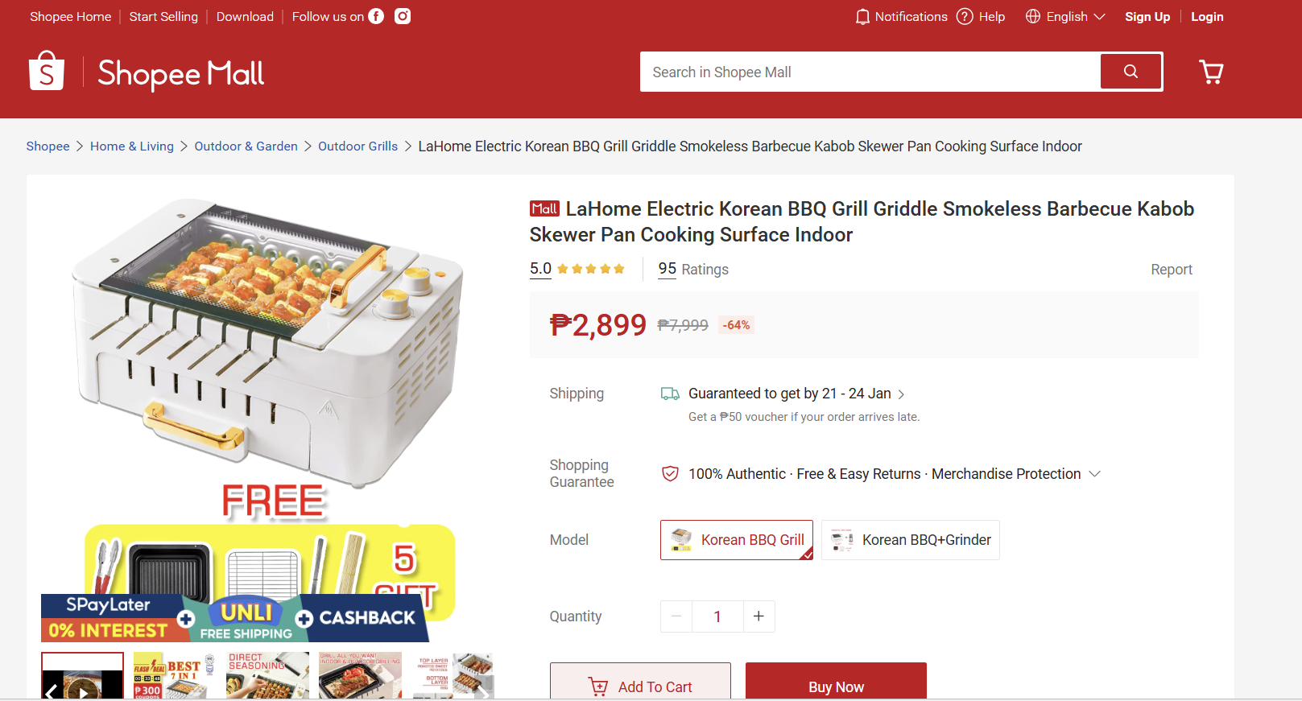The image size is (1302, 701).
Task: Select the Korean BBQ Grill model
Action: point(736,540)
